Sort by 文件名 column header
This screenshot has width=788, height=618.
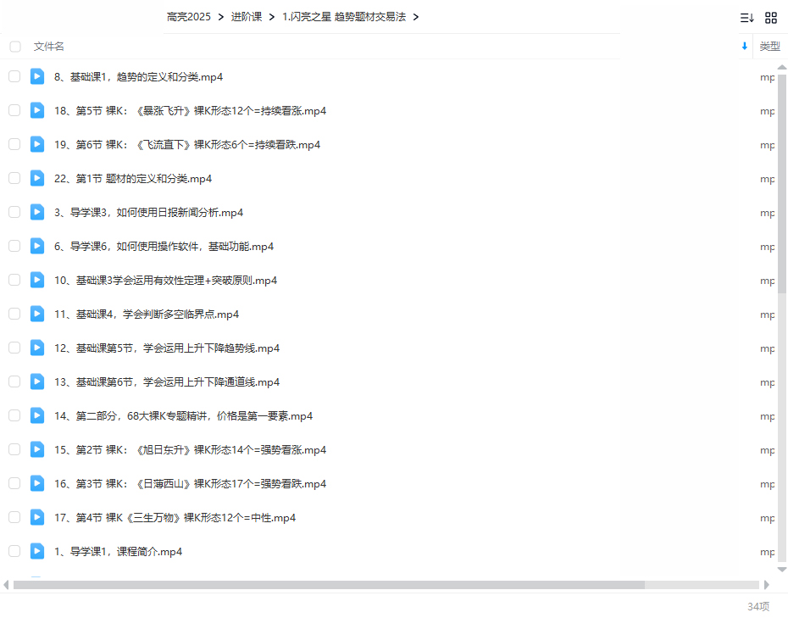pyautogui.click(x=49, y=47)
